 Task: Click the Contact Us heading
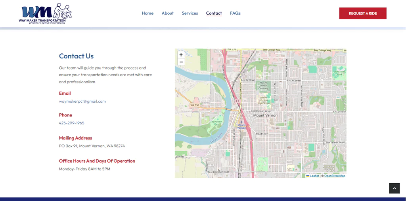(x=77, y=56)
